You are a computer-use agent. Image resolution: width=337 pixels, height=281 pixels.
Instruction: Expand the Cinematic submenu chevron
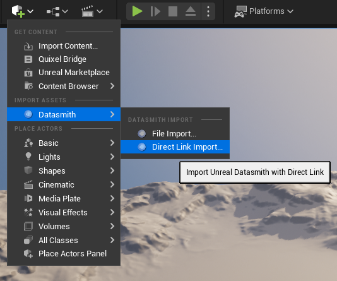(112, 184)
